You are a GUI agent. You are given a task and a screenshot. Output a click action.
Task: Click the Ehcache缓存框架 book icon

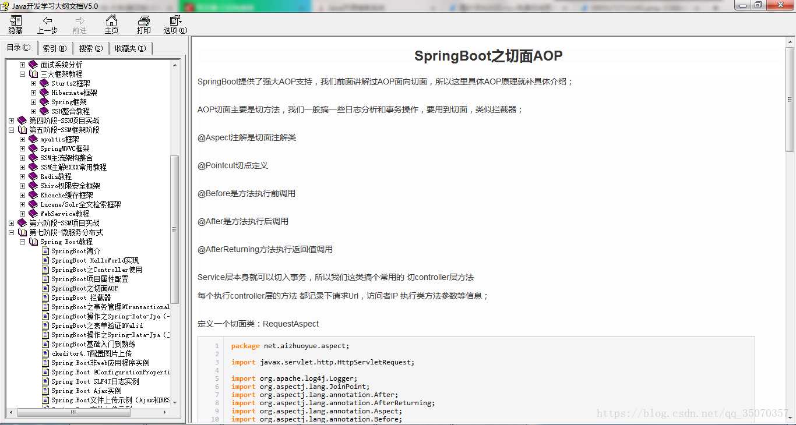33,195
